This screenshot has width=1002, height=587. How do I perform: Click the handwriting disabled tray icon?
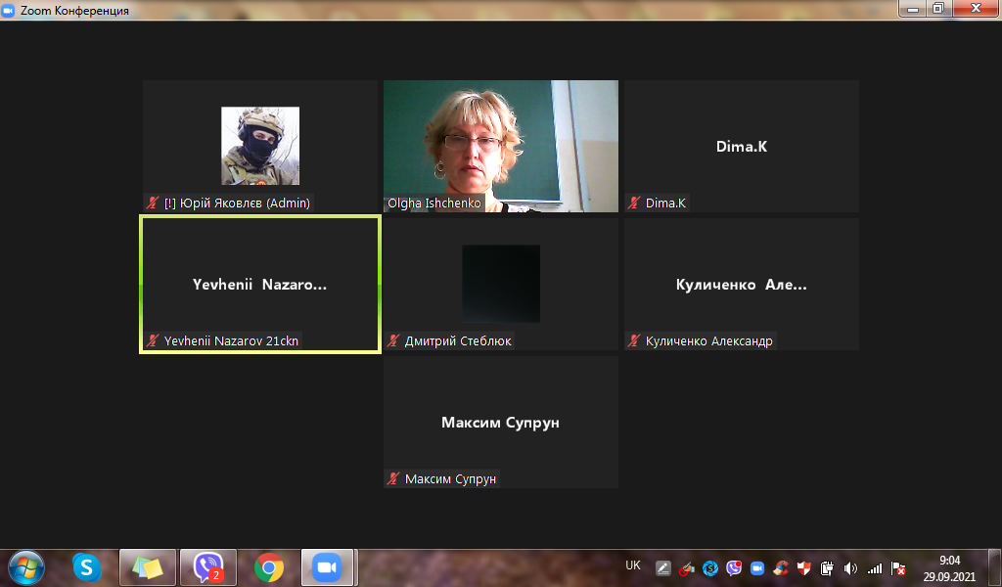pos(687,567)
